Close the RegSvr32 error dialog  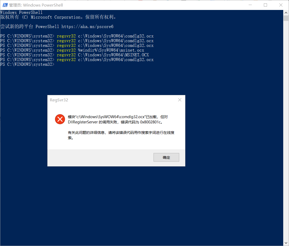180,100
